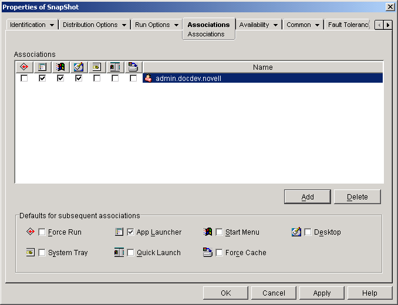Viewport: 398px width, 305px height.
Task: Check the Start Menu default checkbox
Action: click(219, 232)
